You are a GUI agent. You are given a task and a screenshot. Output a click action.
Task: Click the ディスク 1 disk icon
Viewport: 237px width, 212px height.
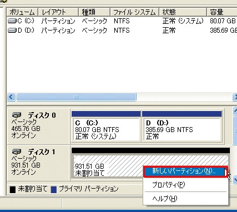pos(17,152)
